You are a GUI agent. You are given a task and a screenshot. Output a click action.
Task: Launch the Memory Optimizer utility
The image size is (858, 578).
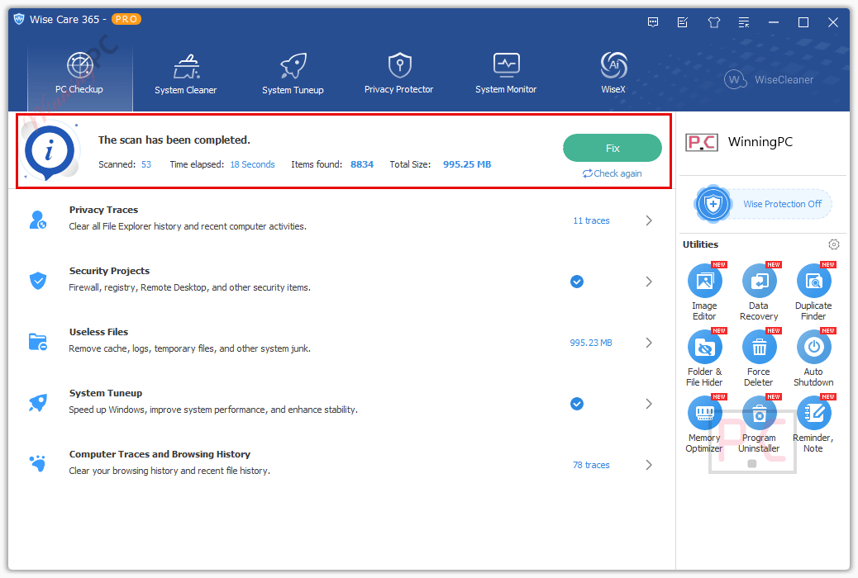(x=705, y=425)
